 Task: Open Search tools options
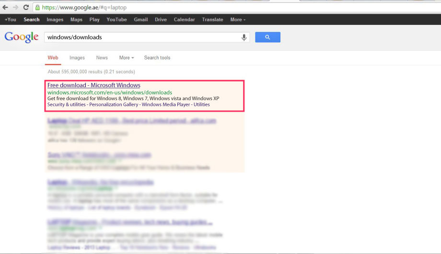157,58
